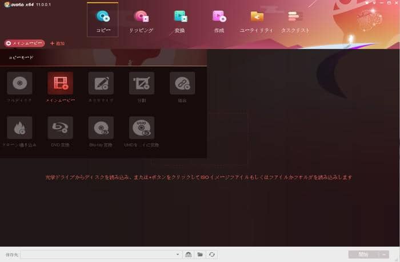Screen dimensions: 400x262
Task: Expand the save destination dropdown arrow
Action: [178, 255]
